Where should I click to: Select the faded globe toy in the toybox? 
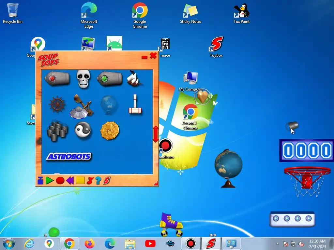109,105
